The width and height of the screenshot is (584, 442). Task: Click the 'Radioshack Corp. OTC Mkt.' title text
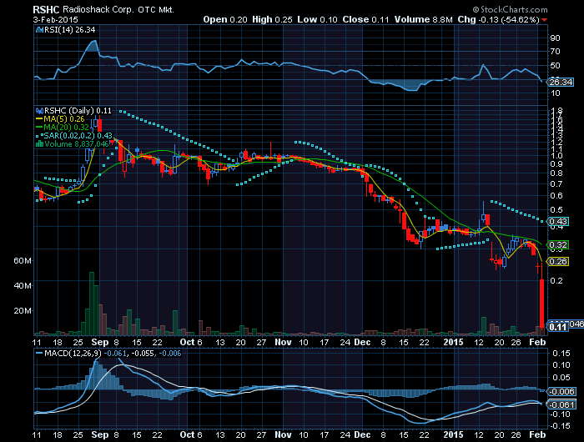tap(118, 10)
